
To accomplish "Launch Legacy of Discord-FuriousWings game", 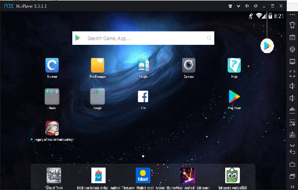I will pyautogui.click(x=52, y=128).
